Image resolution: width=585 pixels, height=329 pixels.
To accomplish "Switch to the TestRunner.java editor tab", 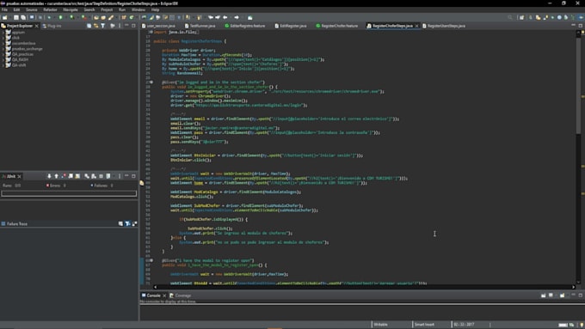I will tap(202, 26).
